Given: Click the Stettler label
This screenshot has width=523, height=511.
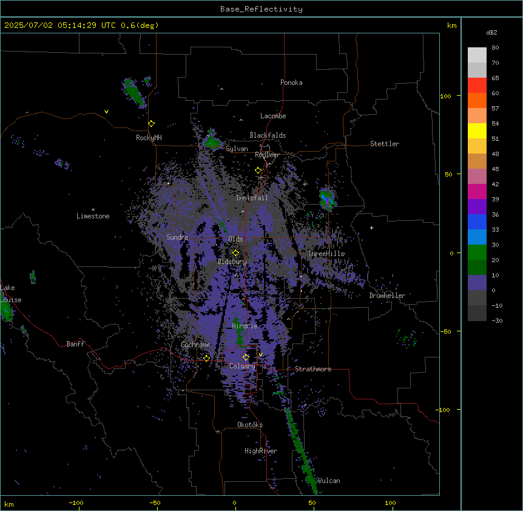Looking at the screenshot, I should coord(385,144).
